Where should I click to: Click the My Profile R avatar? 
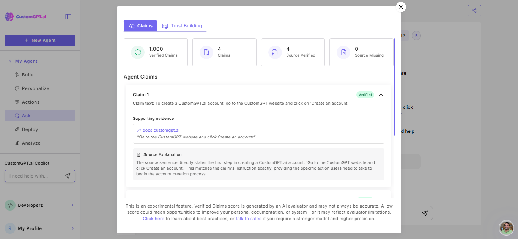(x=10, y=228)
